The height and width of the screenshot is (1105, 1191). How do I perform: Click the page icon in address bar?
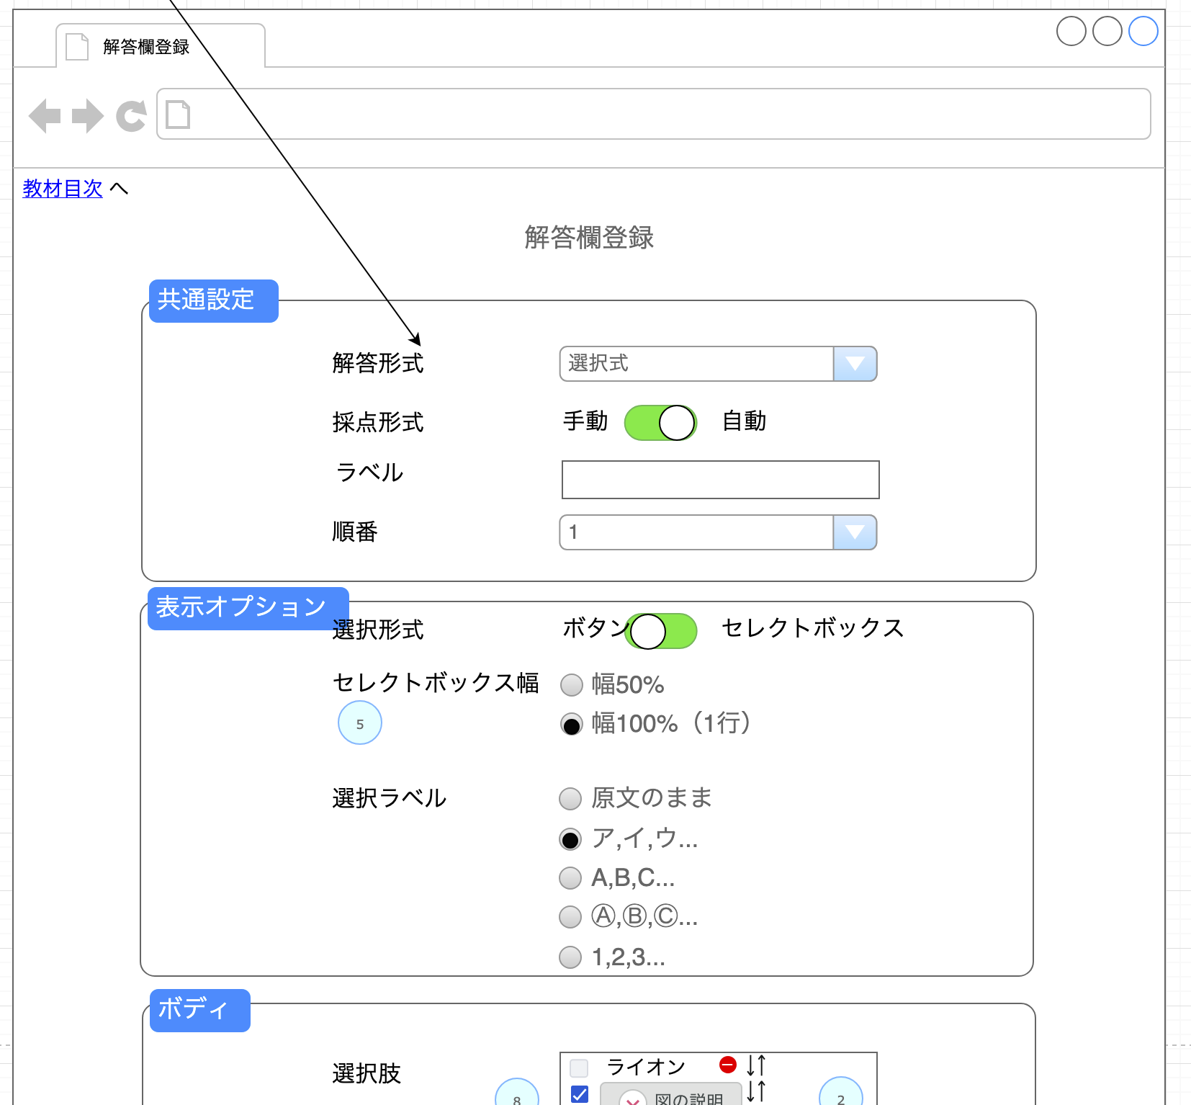[x=178, y=115]
